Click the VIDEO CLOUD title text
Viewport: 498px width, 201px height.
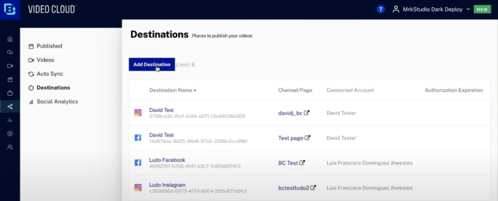coord(52,9)
